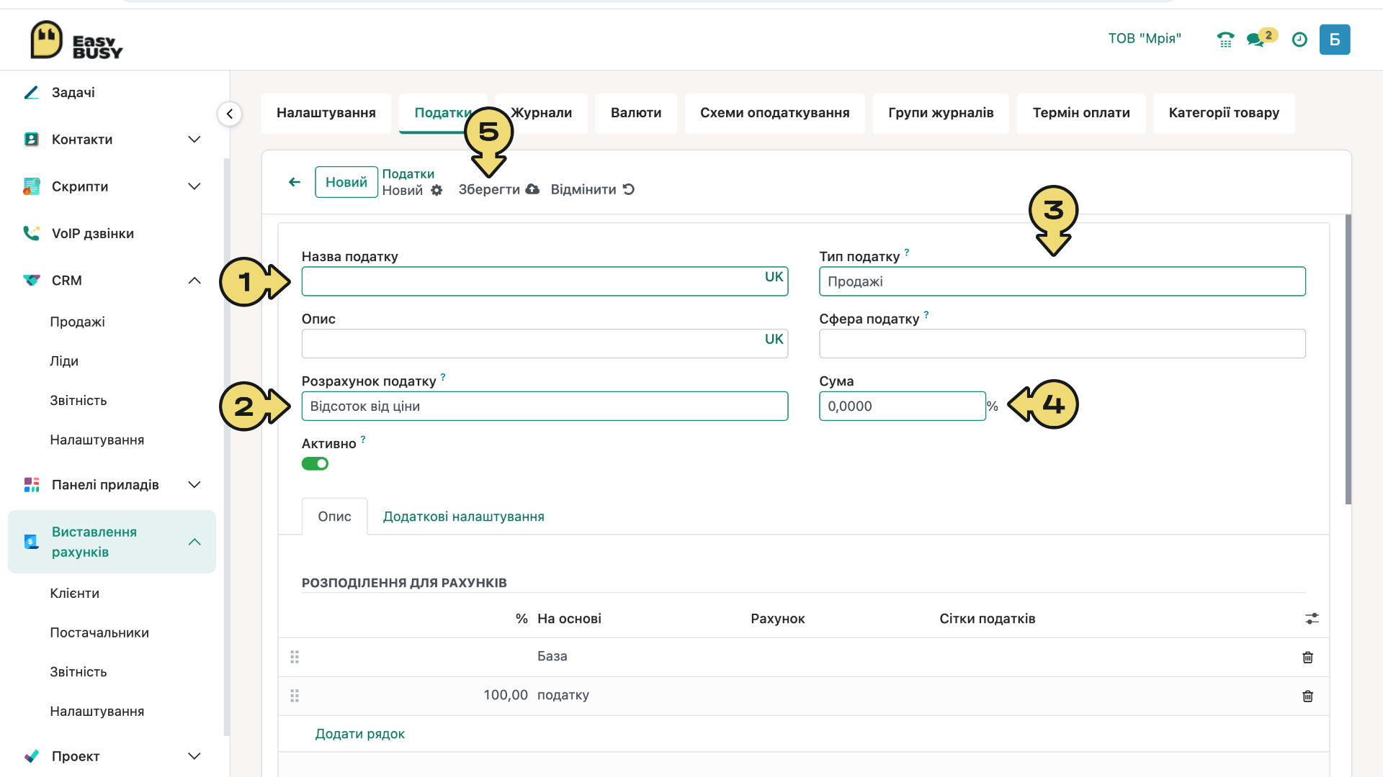Open Ліди in sidebar

pos(64,361)
